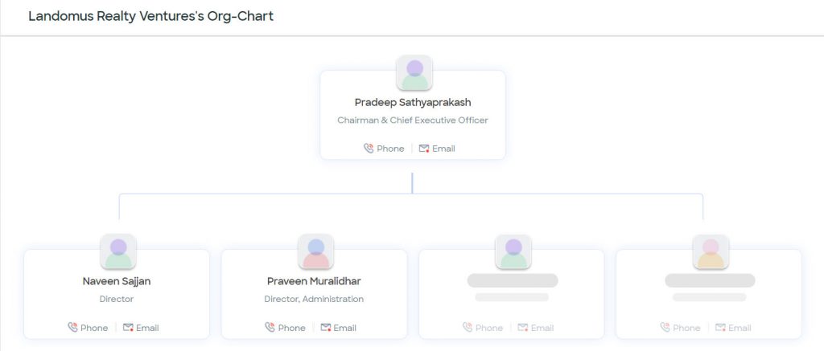Open Pradeep Sathyaprakash's Phone link
The height and width of the screenshot is (351, 824).
384,149
